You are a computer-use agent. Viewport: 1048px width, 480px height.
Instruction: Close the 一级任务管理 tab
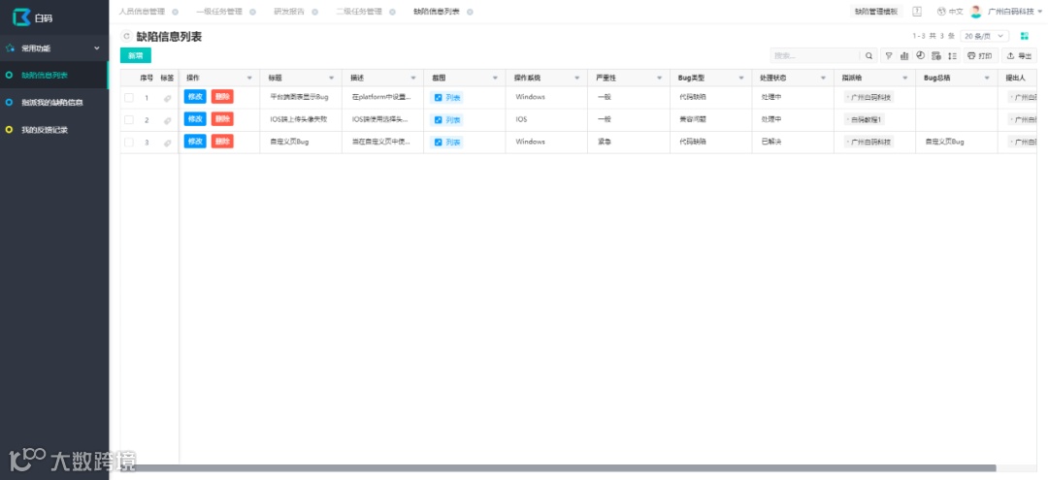(252, 12)
